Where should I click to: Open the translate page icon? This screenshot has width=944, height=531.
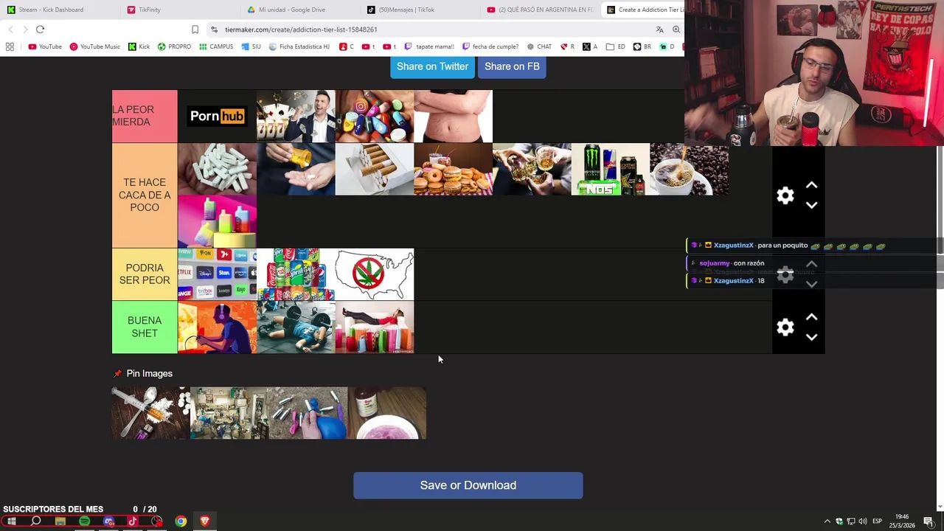click(659, 29)
